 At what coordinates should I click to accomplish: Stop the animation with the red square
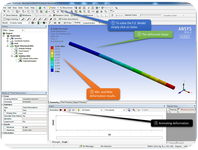65,110
